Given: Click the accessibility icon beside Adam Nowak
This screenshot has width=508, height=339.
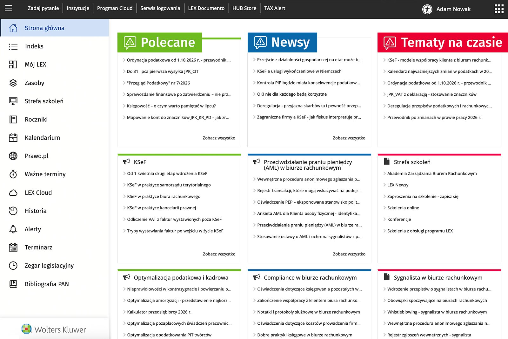Looking at the screenshot, I should click(427, 9).
